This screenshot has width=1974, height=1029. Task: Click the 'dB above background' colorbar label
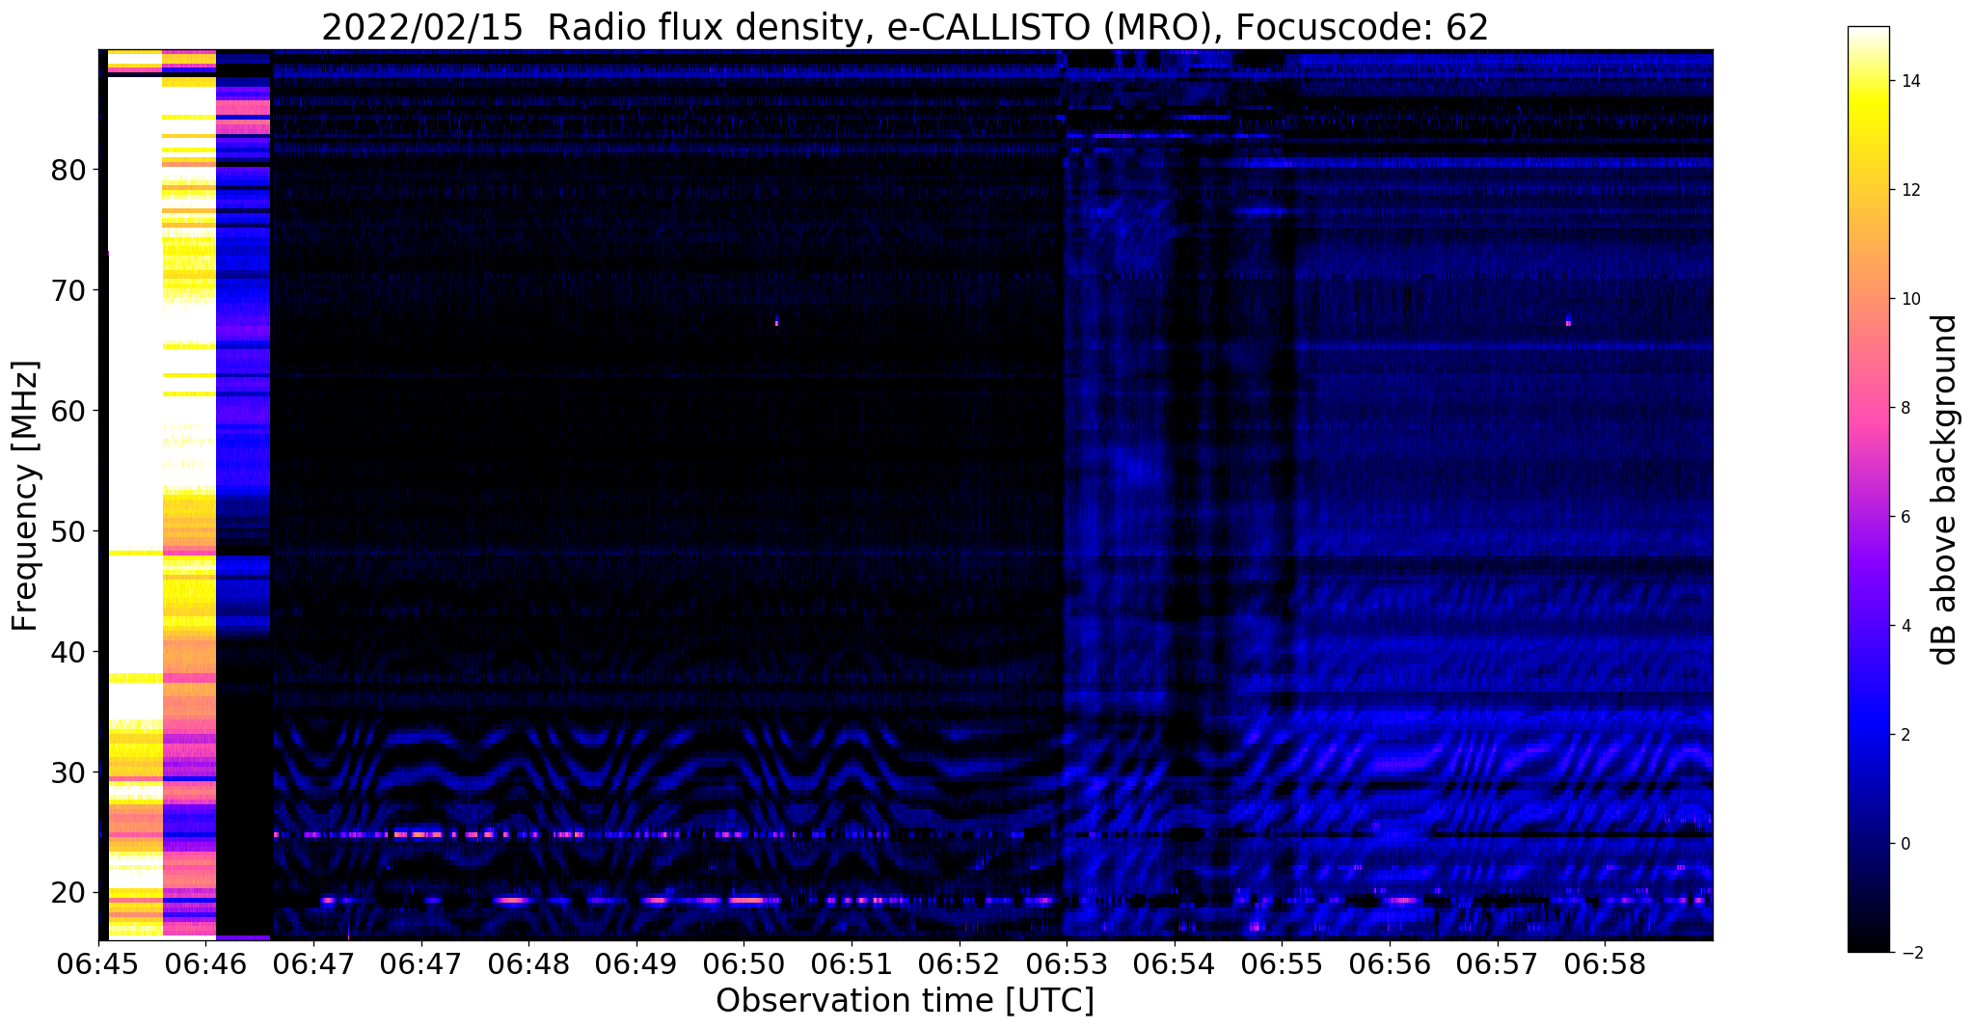(1945, 490)
